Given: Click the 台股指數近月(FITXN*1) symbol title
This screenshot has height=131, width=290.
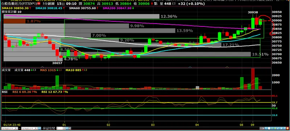Looking at the screenshot, I should point(19,3).
